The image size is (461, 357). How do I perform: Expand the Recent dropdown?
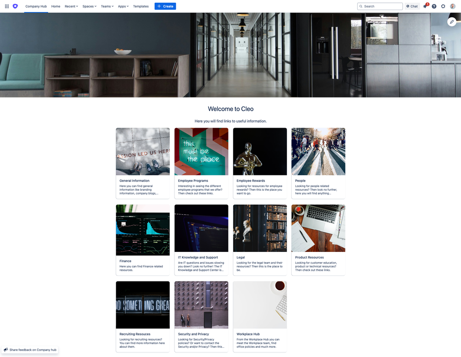pos(71,6)
